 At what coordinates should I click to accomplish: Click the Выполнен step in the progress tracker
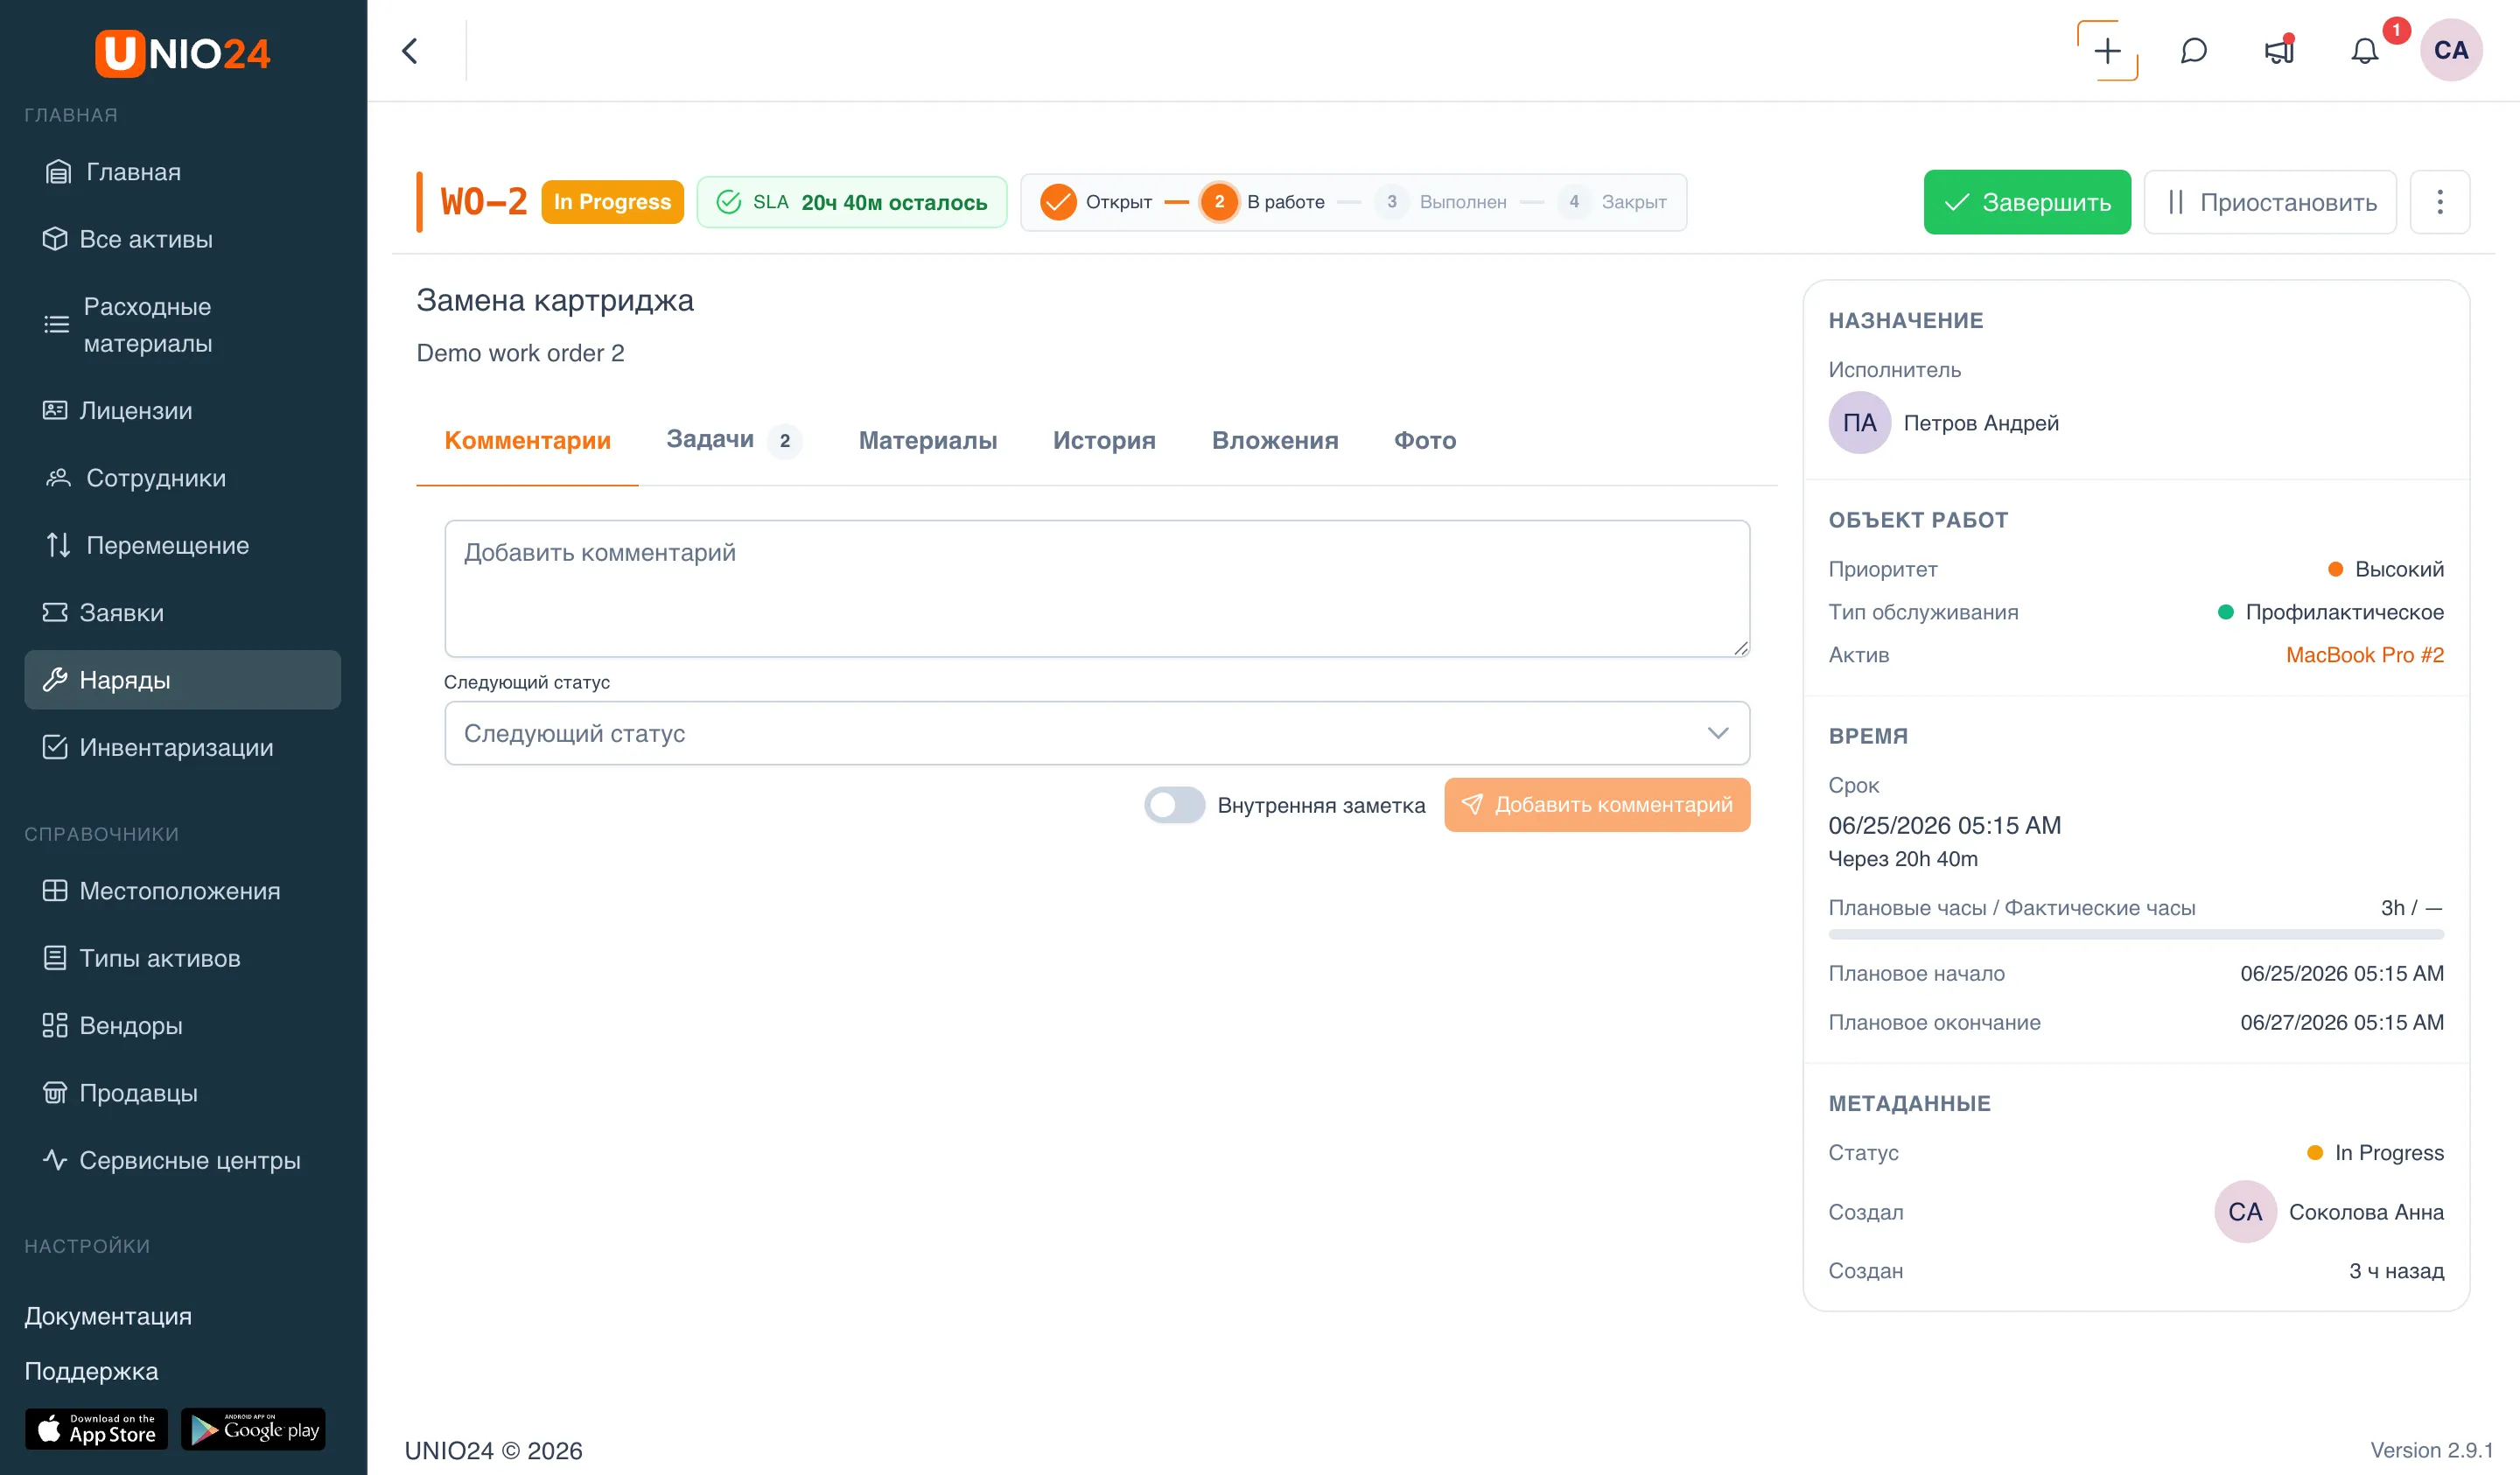tap(1440, 202)
